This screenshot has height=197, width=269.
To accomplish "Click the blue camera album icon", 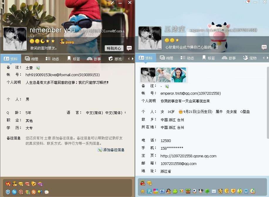I will [162, 191].
